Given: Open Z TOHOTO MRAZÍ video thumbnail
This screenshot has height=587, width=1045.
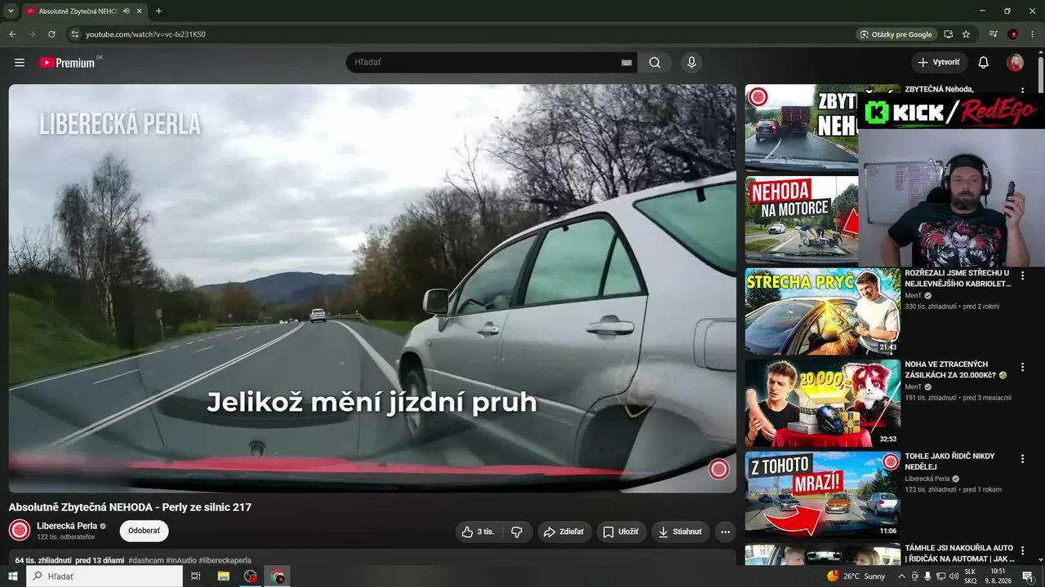Looking at the screenshot, I should click(823, 495).
